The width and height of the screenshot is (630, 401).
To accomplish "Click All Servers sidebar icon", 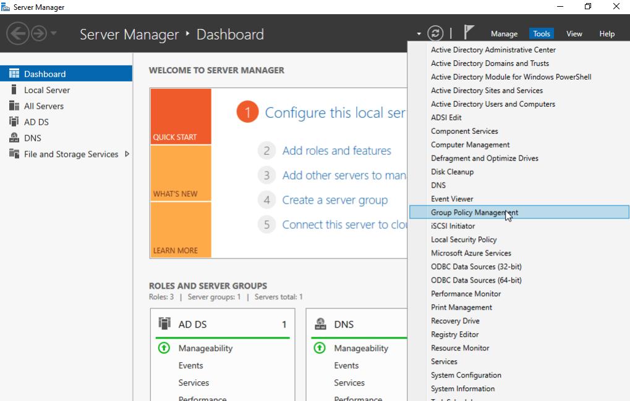I will tap(14, 105).
